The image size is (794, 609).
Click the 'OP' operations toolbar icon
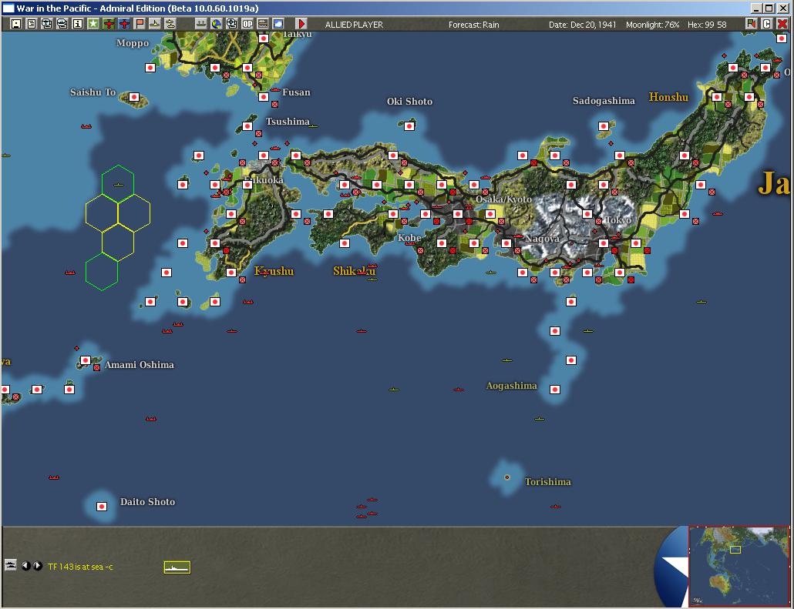click(x=247, y=24)
